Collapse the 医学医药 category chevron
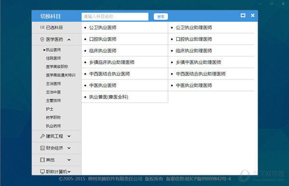 (69, 40)
